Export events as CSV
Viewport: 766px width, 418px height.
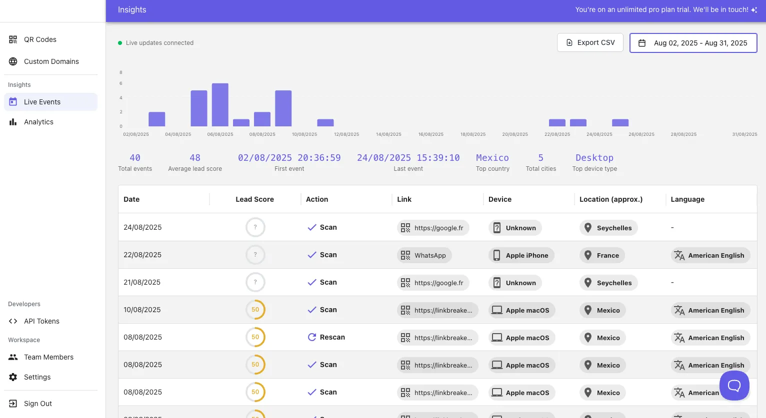coord(590,42)
